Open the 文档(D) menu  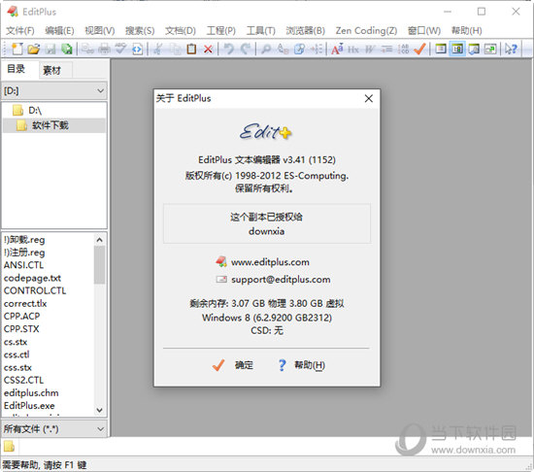tap(181, 31)
